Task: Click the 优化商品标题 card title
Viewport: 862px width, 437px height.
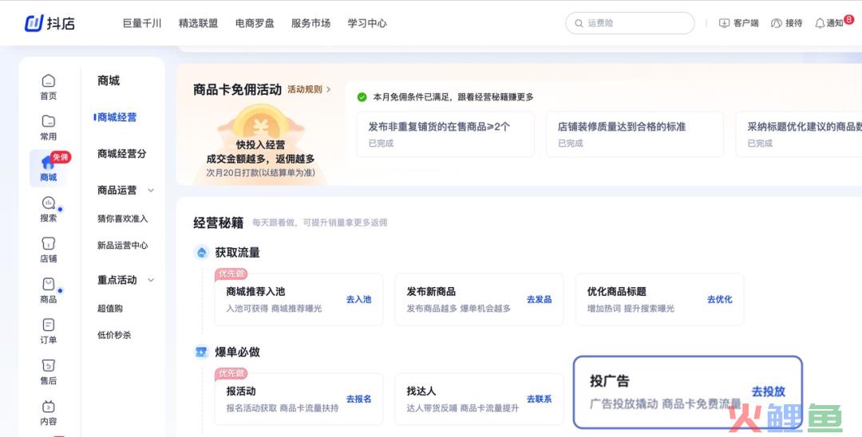Action: (x=617, y=292)
